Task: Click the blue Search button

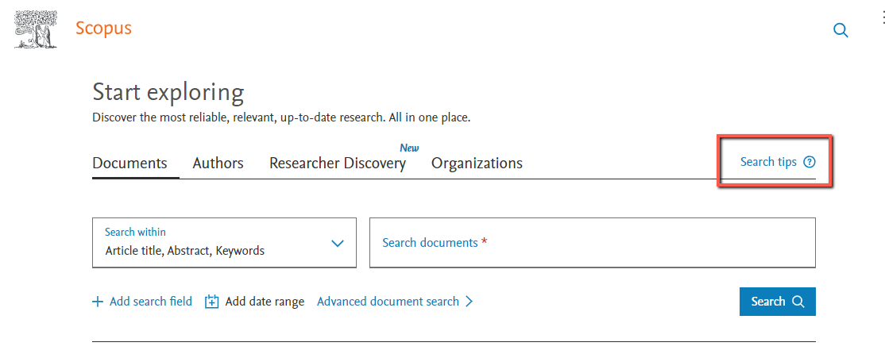Action: 777,302
